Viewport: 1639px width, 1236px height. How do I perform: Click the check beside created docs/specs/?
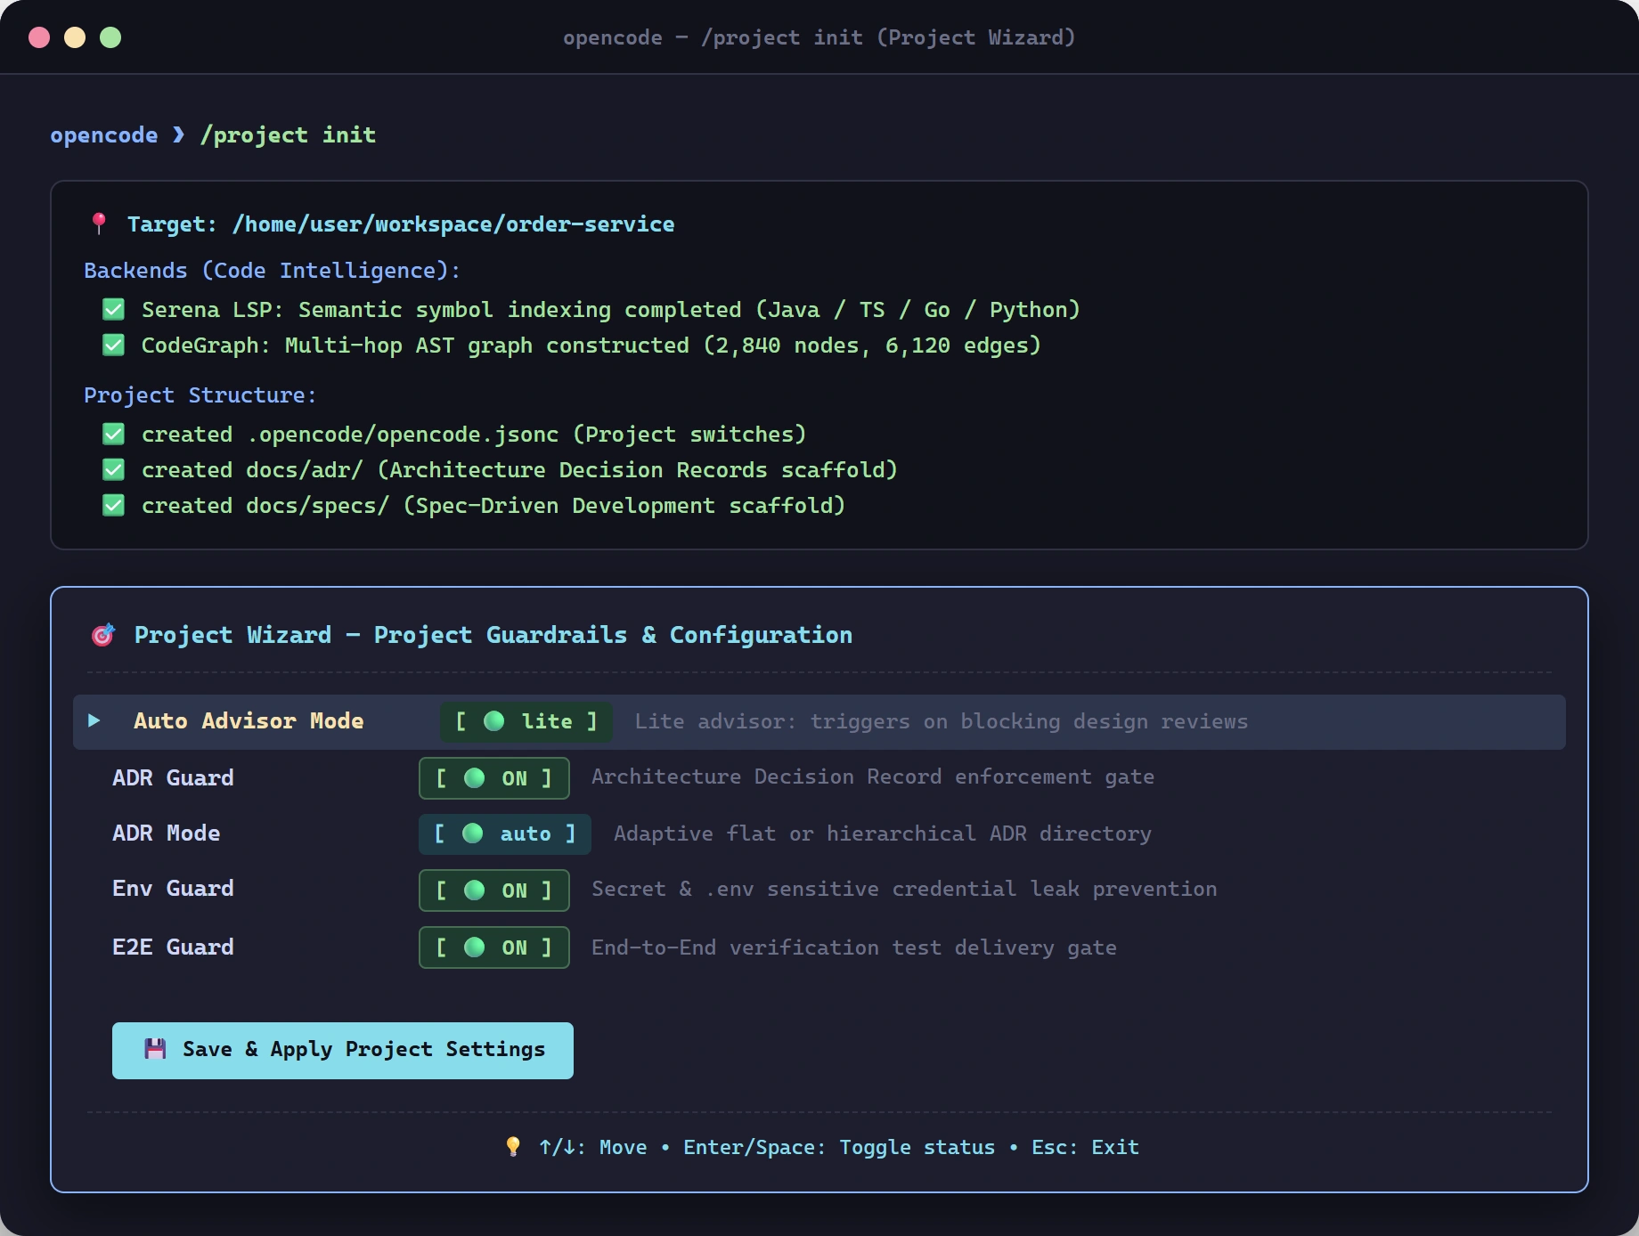point(113,506)
